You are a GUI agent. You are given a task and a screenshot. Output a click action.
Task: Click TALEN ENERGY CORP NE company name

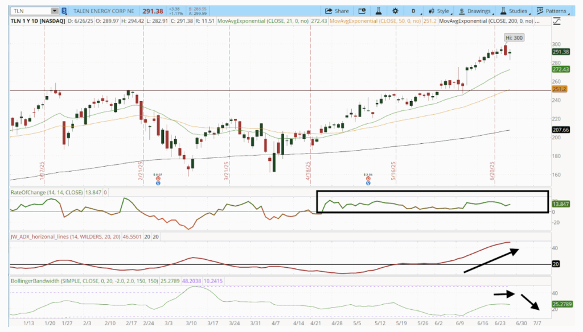pos(104,11)
